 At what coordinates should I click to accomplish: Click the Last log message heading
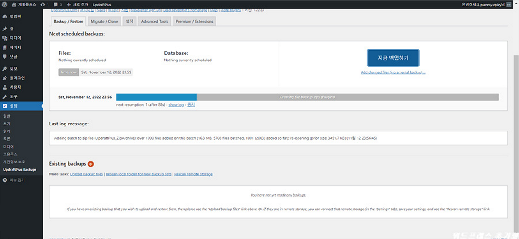pos(69,124)
